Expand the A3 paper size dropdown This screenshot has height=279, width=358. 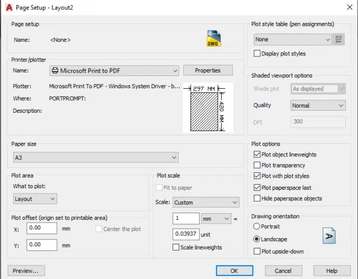coord(96,157)
